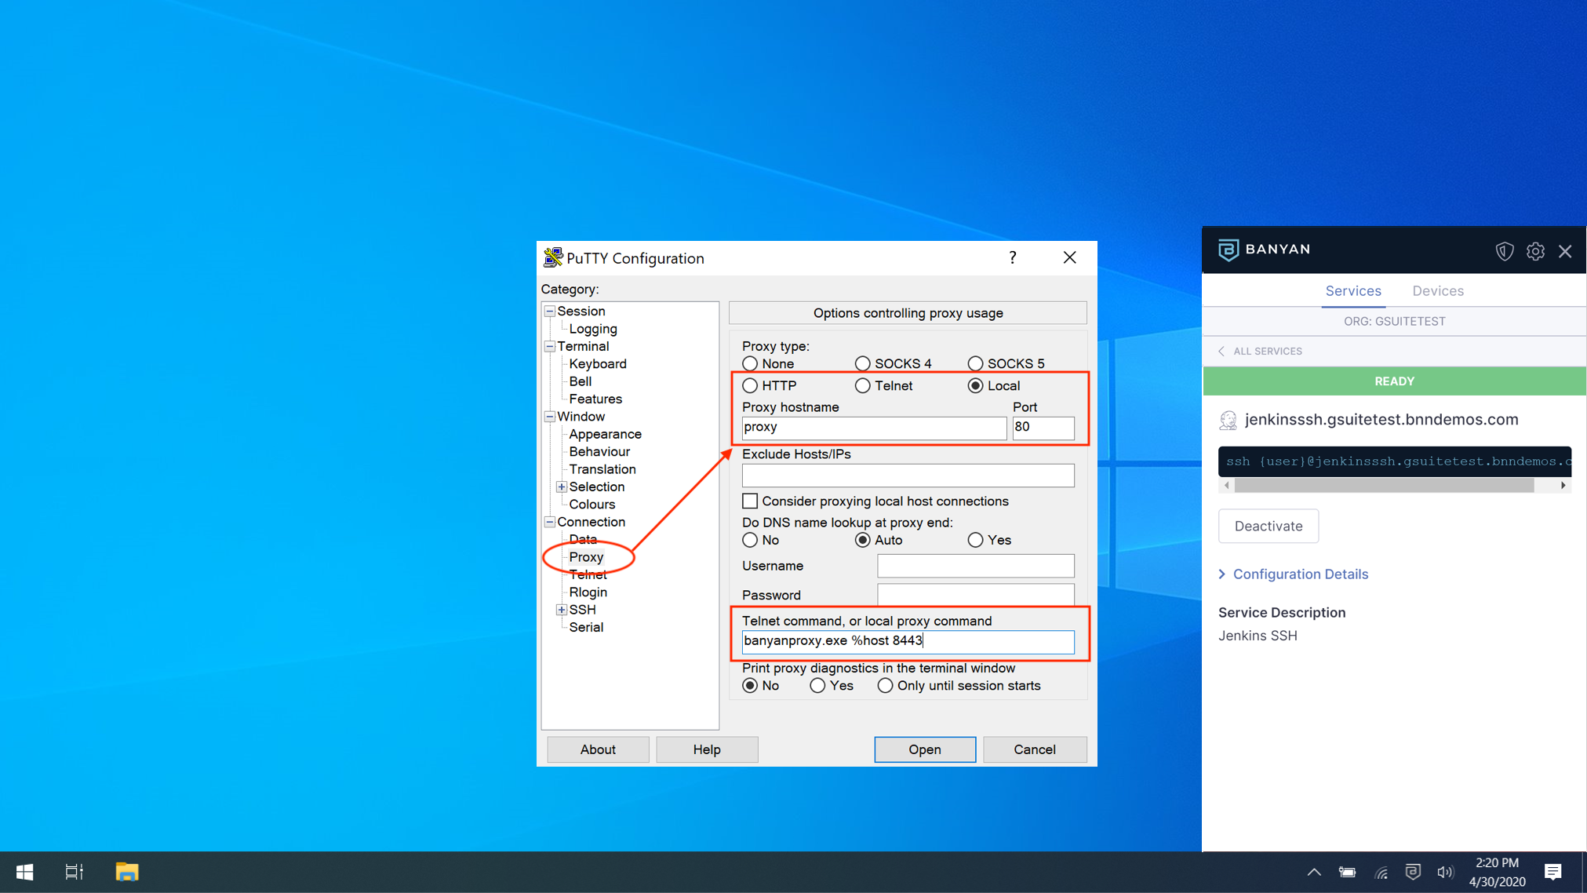Switch to the Devices tab

coord(1438,291)
